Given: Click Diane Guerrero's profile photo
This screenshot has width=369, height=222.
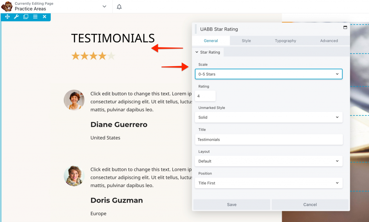Looking at the screenshot, I should point(74,100).
